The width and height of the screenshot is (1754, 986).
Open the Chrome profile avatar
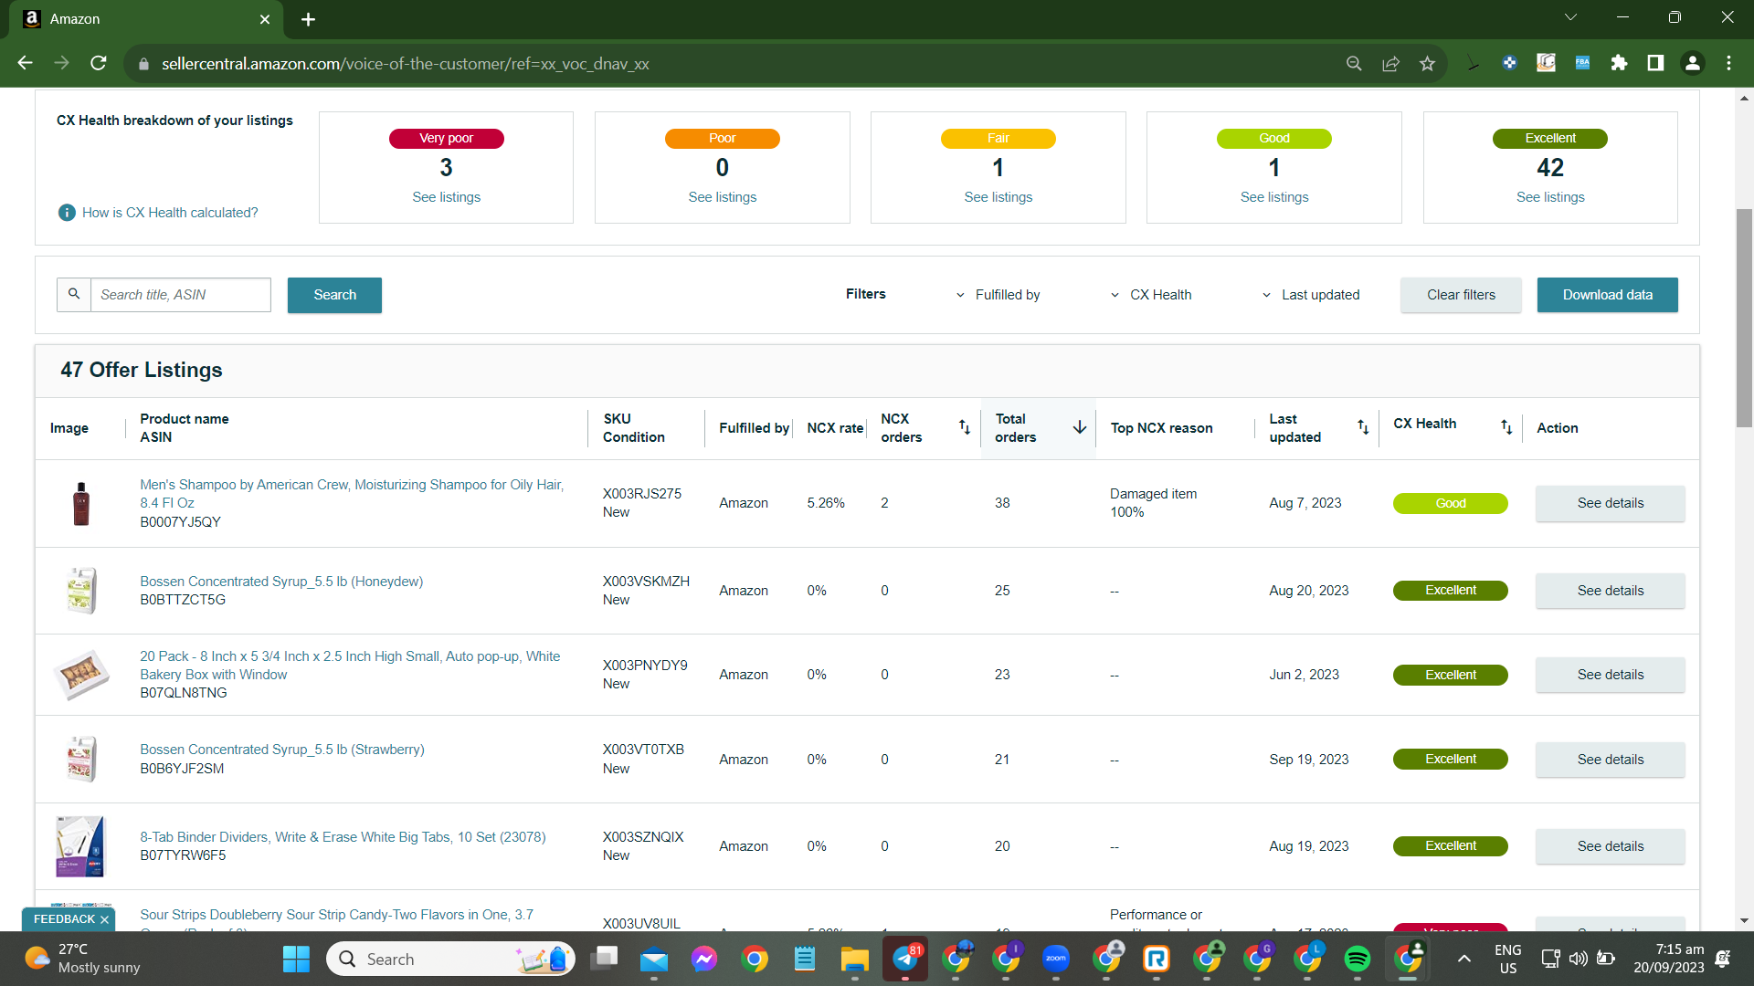point(1692,63)
